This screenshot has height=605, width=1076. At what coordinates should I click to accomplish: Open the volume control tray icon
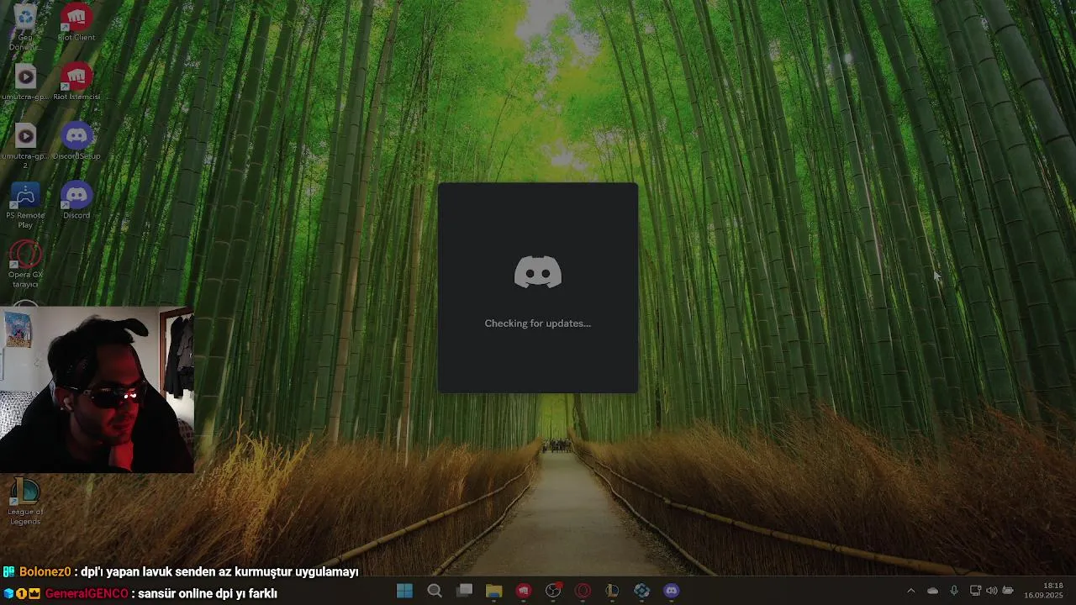991,591
